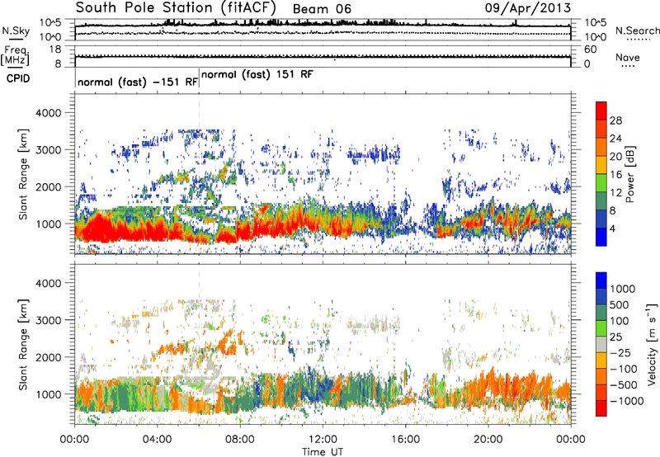Click the velocity panel Slant Range [km] label
Viewport: 660px width, 457px height.
coord(23,345)
